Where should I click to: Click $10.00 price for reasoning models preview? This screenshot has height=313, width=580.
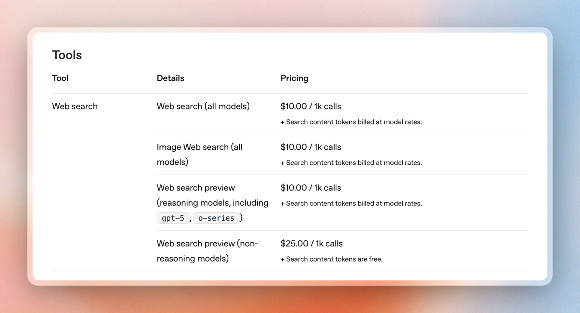point(311,188)
